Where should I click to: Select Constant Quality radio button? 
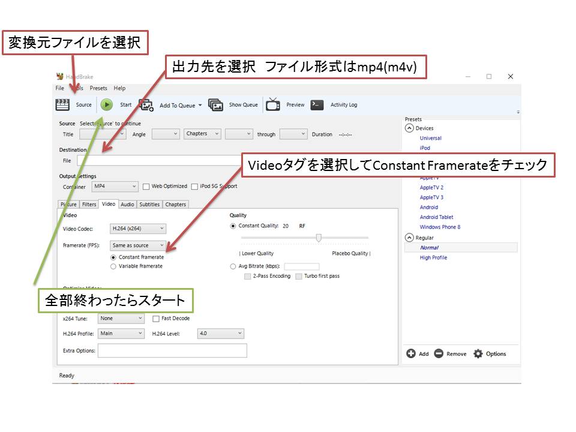pos(233,226)
